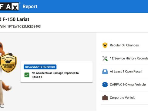
Task: Click the Well Maintained gold shield badge
Action: 8,63
